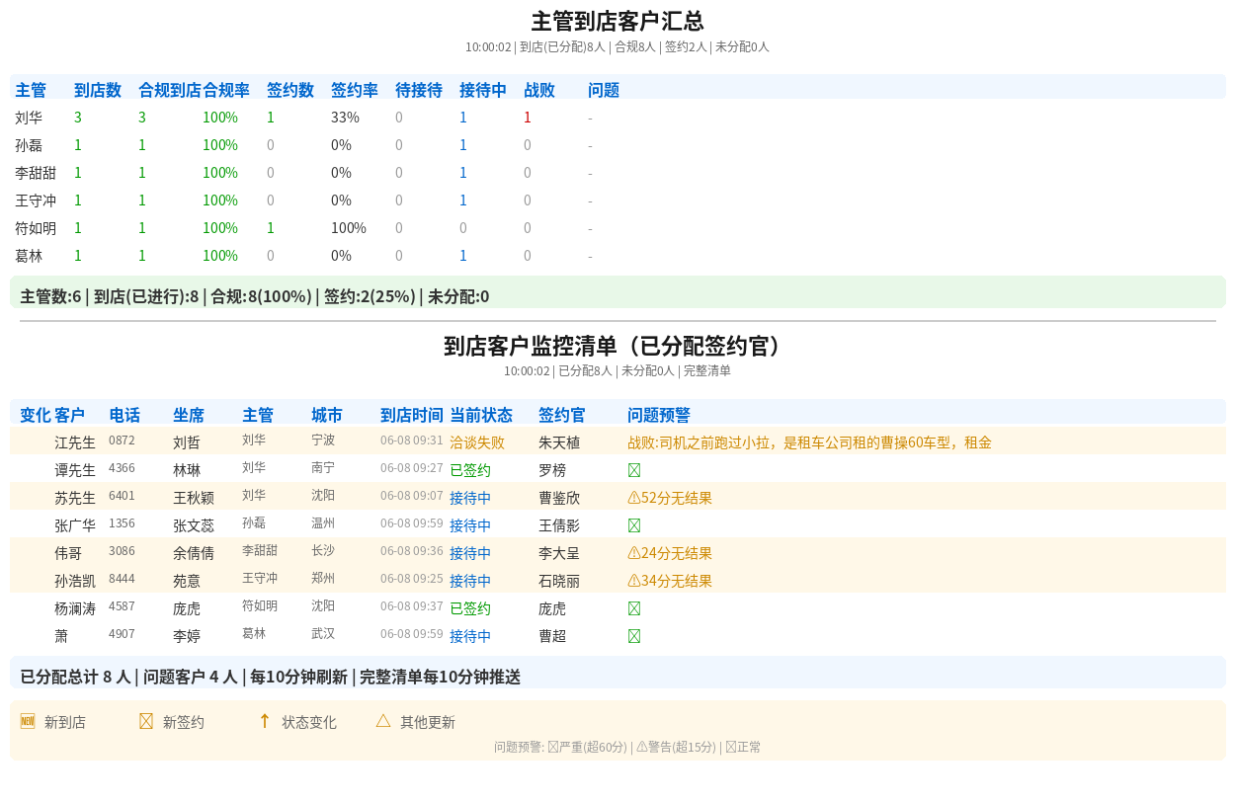Select supervisor 刘华 in the summary table
Screen dimensions: 1235x802
click(29, 118)
